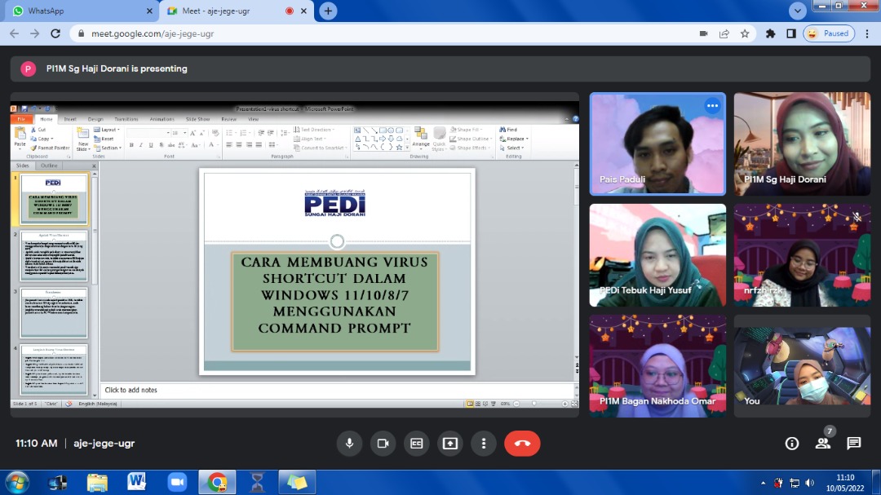The image size is (881, 495).
Task: Open meeting details info icon
Action: click(x=791, y=443)
